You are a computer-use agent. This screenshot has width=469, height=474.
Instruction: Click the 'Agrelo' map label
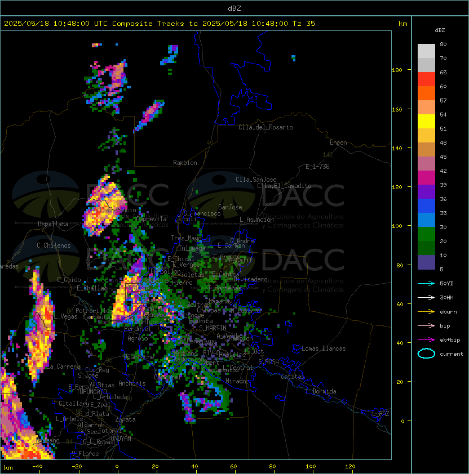tap(138, 338)
